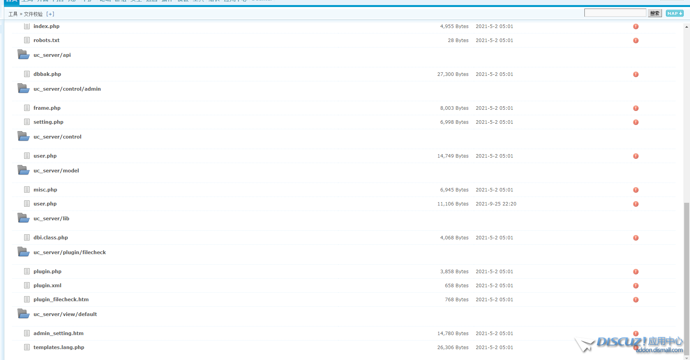This screenshot has height=360, width=690.
Task: Click the folder icon for uc_server/plugin/filecheck
Action: tap(23, 252)
